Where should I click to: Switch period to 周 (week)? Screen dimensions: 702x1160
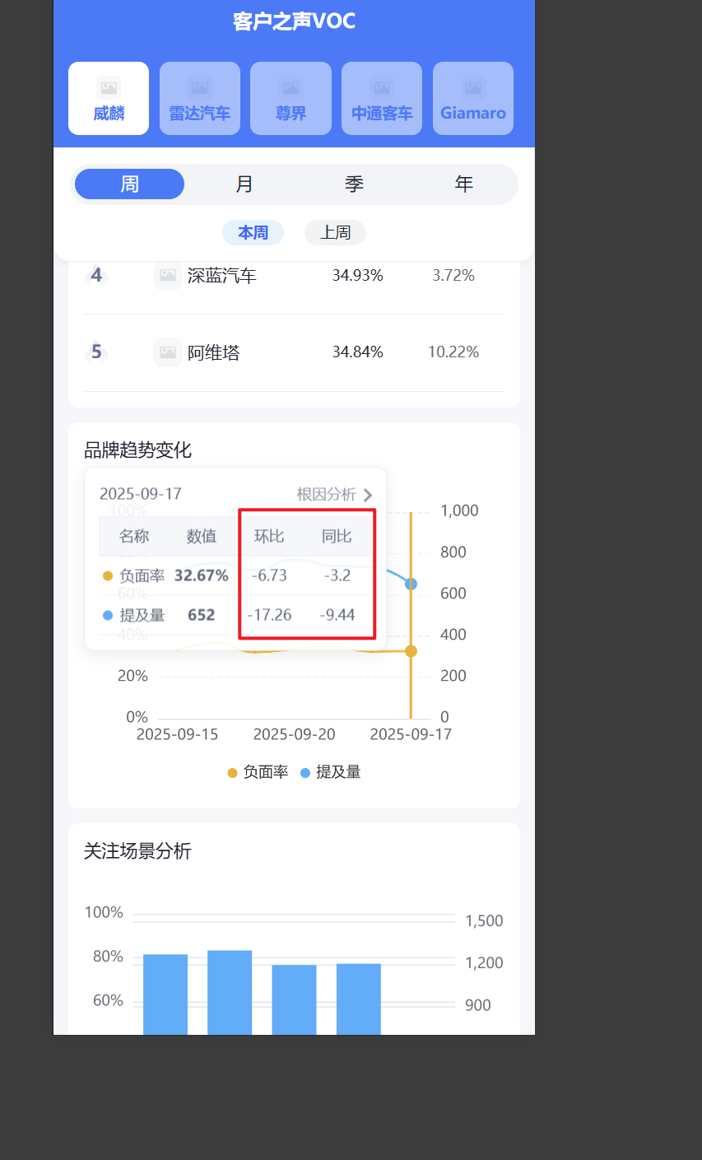129,184
